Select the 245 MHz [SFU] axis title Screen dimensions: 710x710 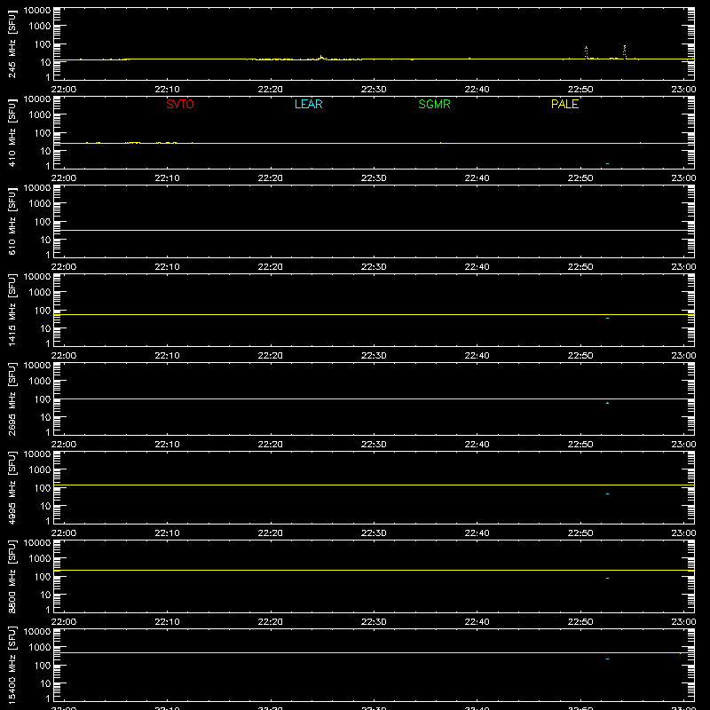12,43
